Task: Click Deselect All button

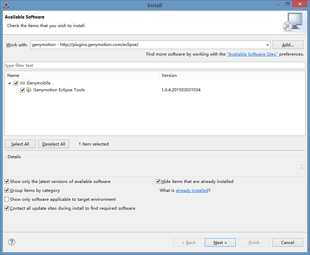Action: tap(54, 144)
